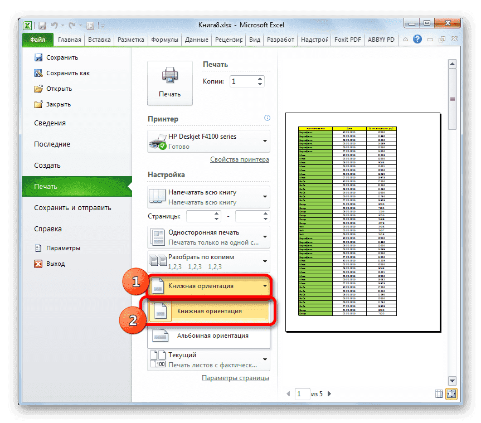Click the Сохранить icon in the sidebar
This screenshot has width=481, height=423.
coord(38,57)
